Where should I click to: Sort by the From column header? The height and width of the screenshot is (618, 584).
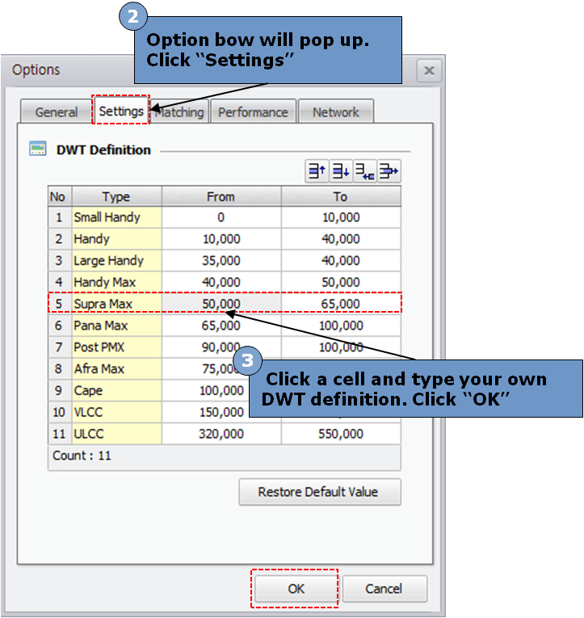221,196
